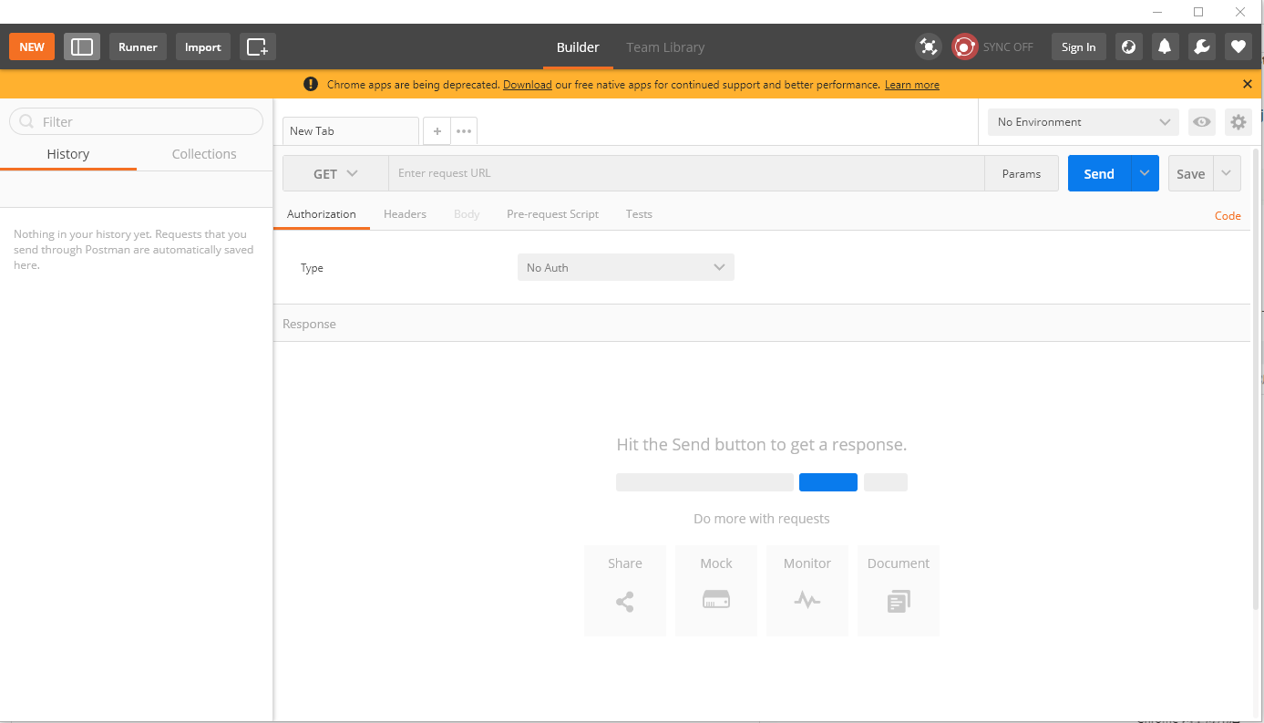Open environment quick look eye icon

coord(1202,122)
